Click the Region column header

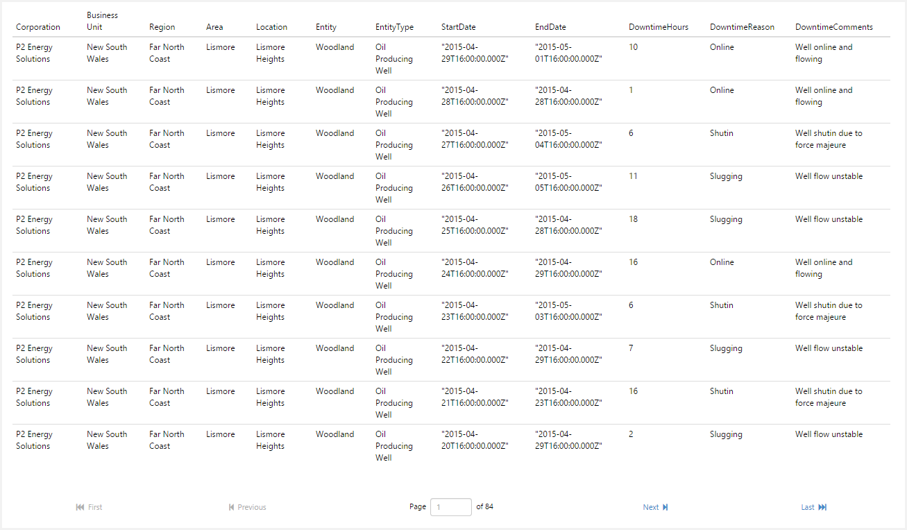(x=162, y=27)
